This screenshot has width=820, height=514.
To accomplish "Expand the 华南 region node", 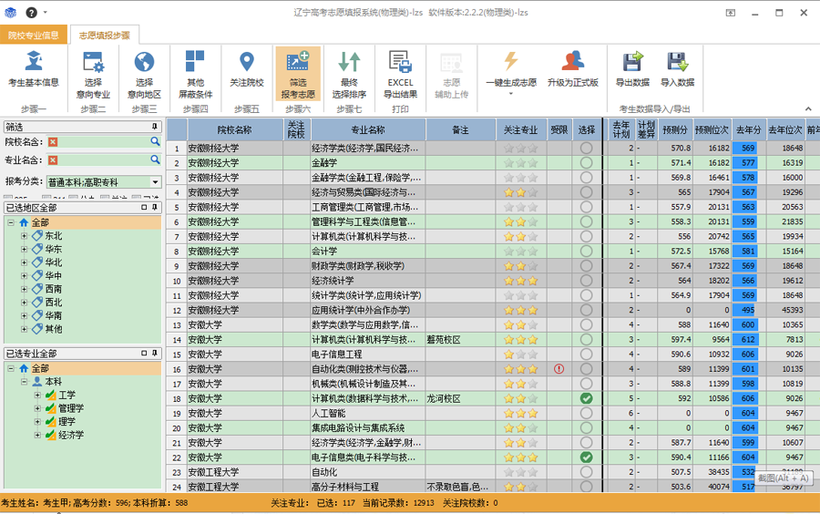I will (x=24, y=315).
